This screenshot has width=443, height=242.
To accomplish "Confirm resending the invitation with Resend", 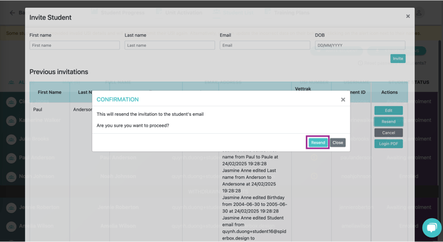I will [x=318, y=143].
